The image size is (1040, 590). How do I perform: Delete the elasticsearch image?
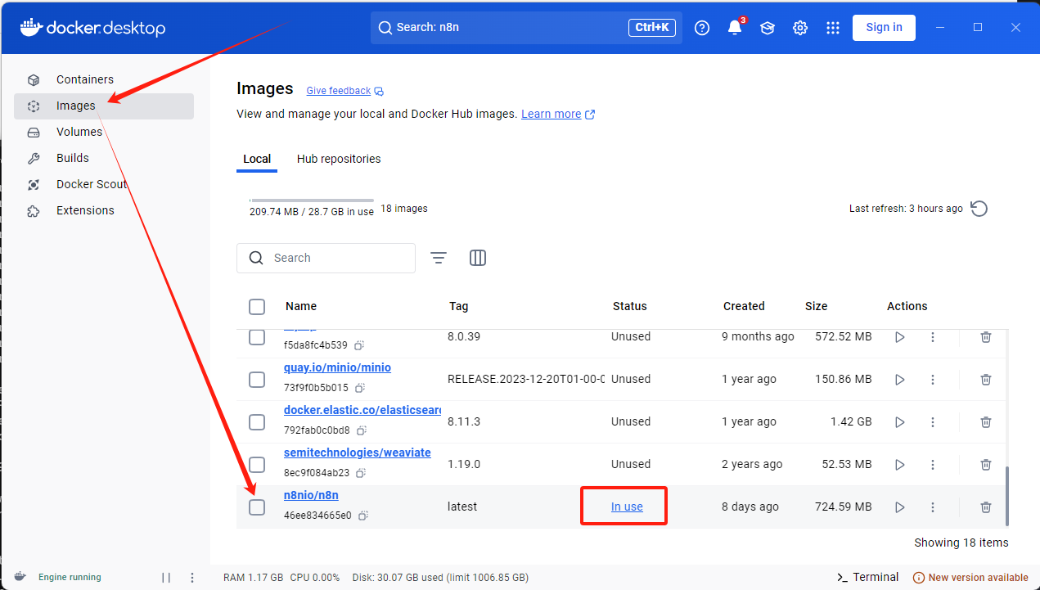click(x=986, y=422)
